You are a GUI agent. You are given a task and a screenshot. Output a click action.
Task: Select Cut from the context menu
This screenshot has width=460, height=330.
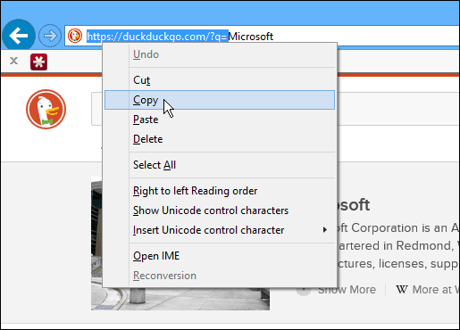[220, 80]
